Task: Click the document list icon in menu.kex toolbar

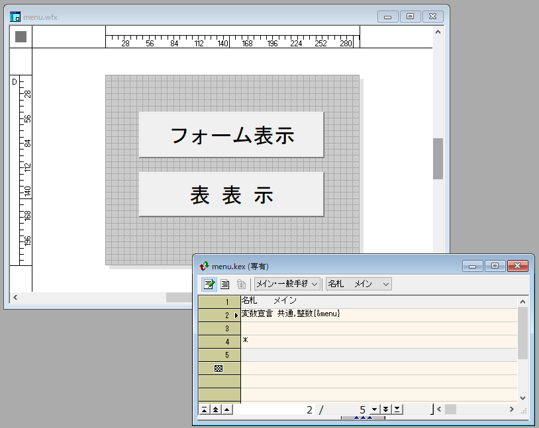Action: (x=225, y=284)
